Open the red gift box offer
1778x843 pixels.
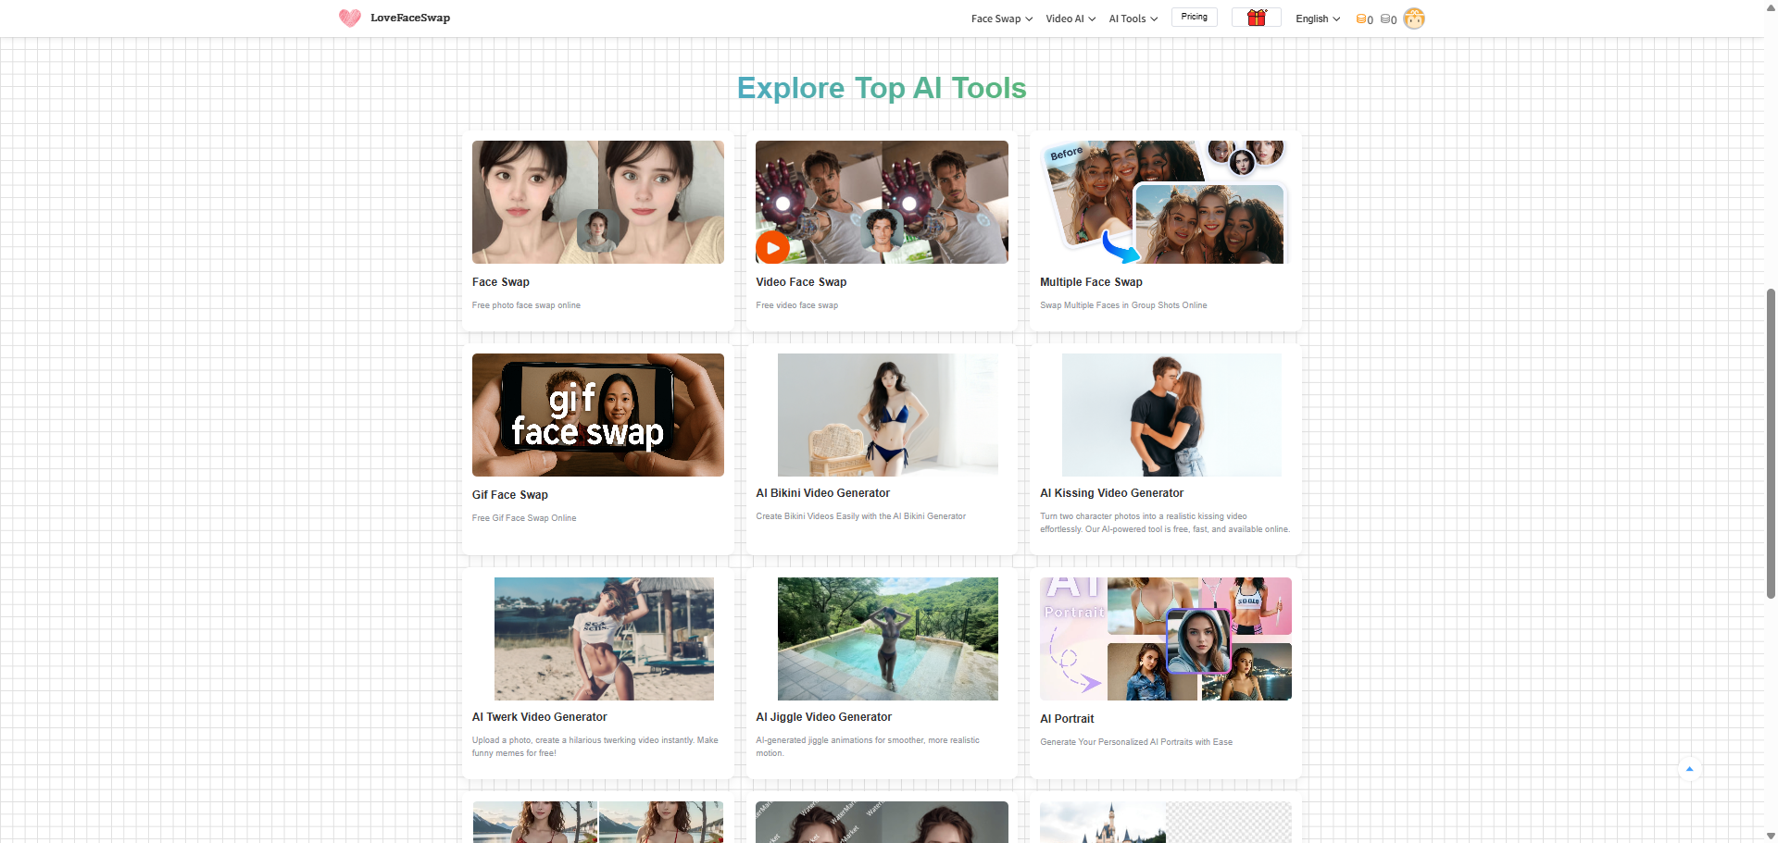coord(1256,18)
